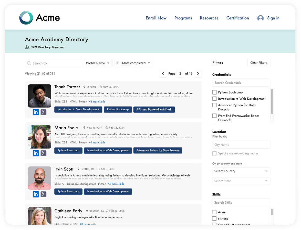Click Irvin Scott's Python Bootcamp badge
The image size is (301, 230).
pyautogui.click(x=68, y=191)
